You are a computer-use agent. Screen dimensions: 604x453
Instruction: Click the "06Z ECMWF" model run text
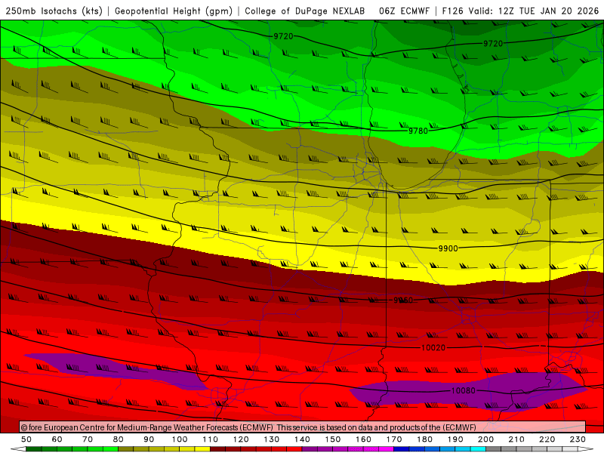pos(404,11)
